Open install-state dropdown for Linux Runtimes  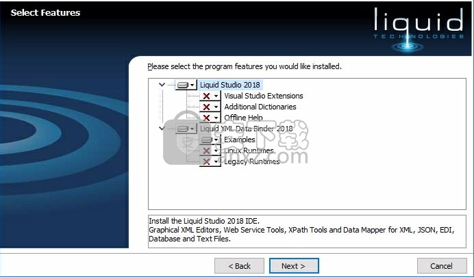210,150
